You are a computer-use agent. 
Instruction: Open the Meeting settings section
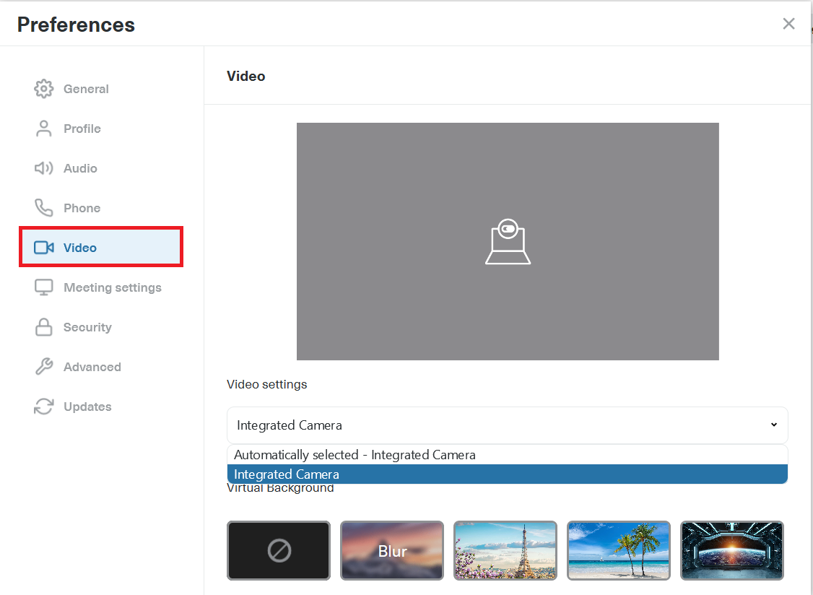point(112,287)
